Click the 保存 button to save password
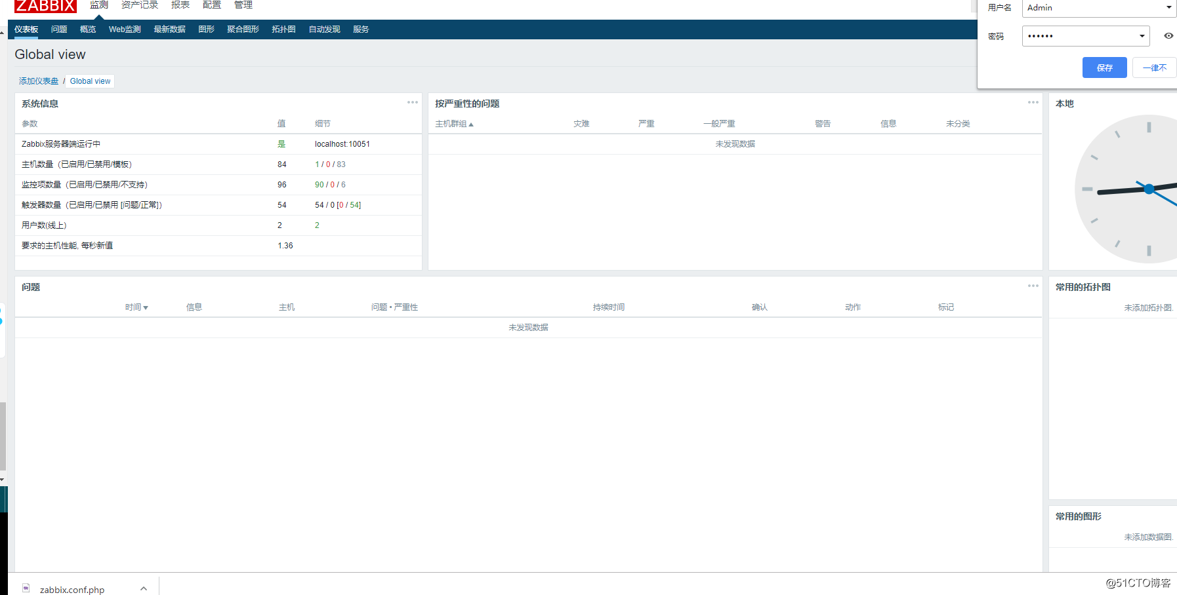The width and height of the screenshot is (1177, 595). tap(1104, 67)
